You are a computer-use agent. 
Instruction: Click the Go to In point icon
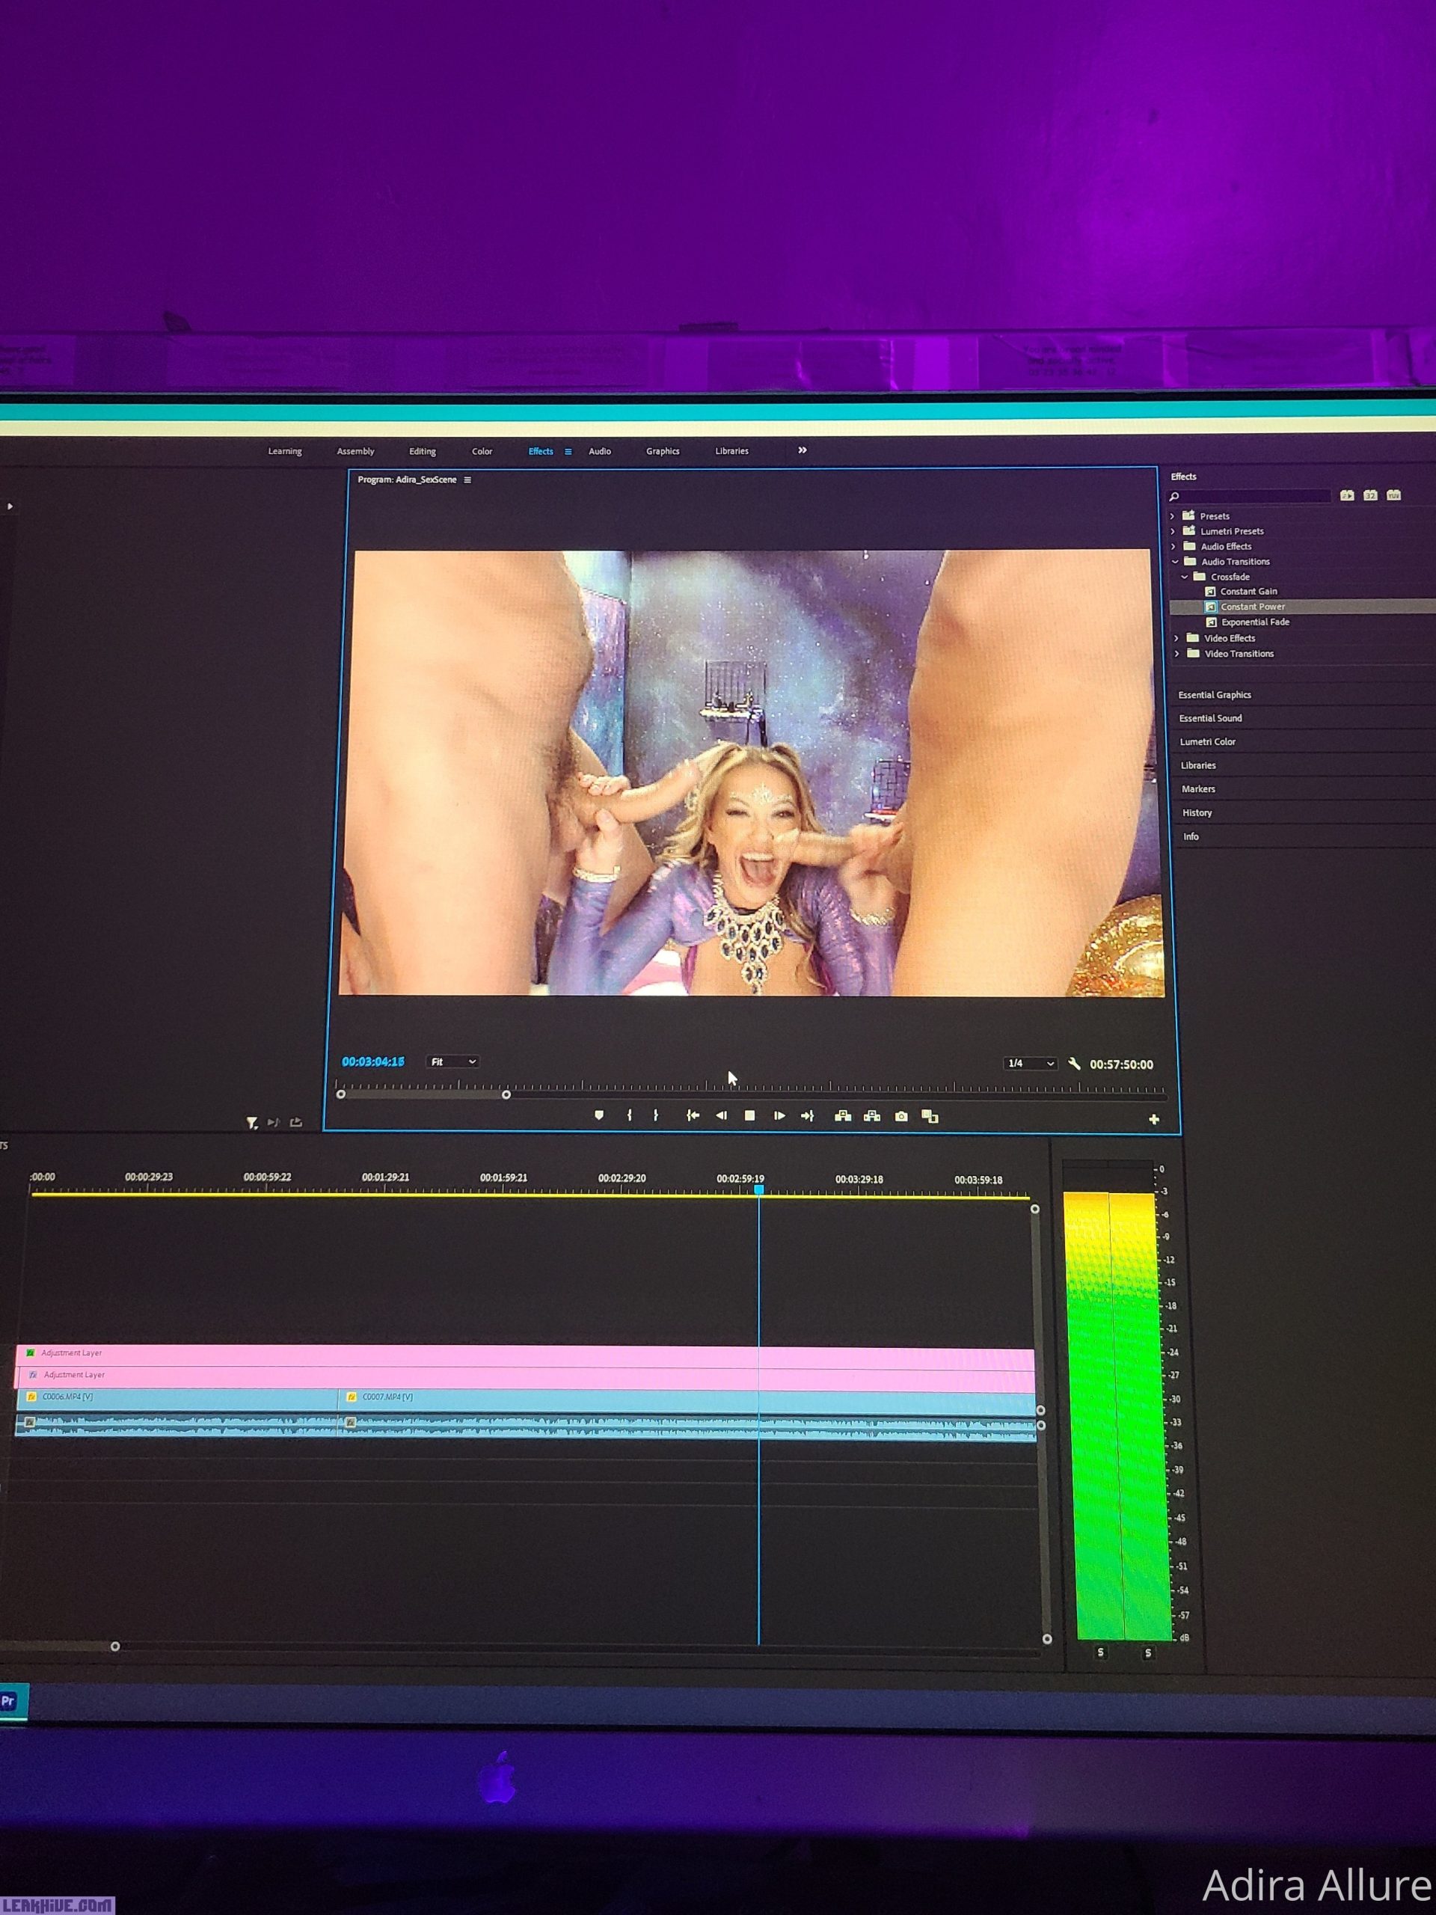coord(693,1116)
